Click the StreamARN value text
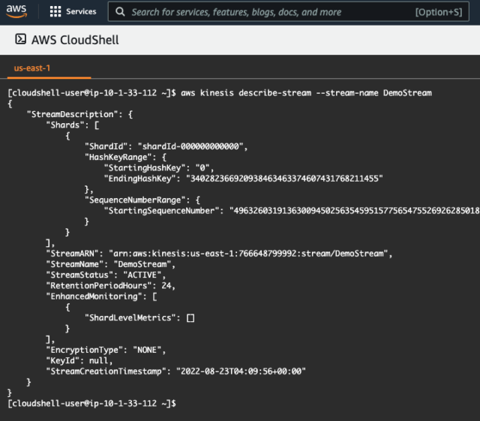Image resolution: width=480 pixels, height=421 pixels. click(248, 254)
